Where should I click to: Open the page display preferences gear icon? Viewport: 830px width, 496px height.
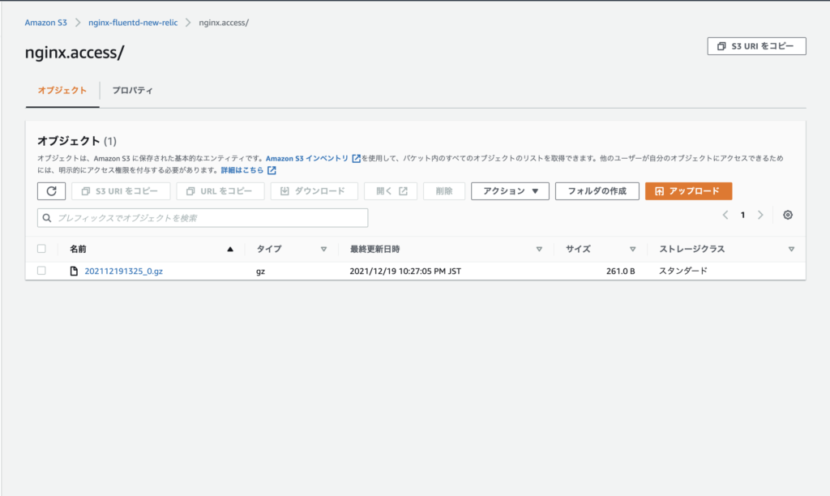coord(787,215)
